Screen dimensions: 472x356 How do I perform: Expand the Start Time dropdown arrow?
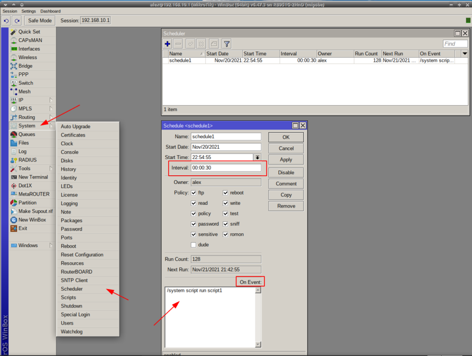[x=258, y=157]
